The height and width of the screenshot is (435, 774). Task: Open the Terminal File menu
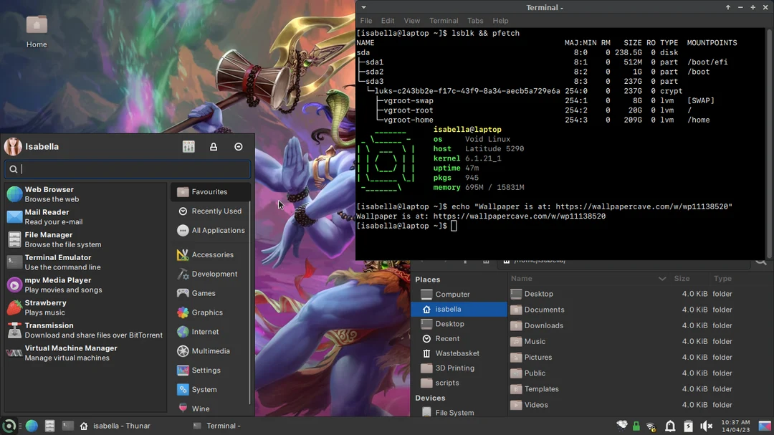pos(366,20)
